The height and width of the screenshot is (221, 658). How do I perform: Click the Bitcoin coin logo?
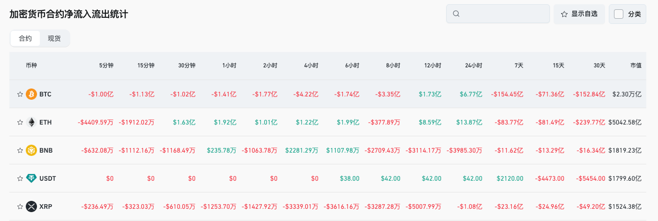pyautogui.click(x=31, y=94)
